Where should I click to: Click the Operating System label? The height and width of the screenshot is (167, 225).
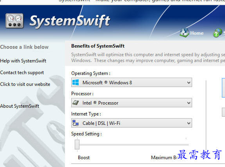(x=91, y=73)
